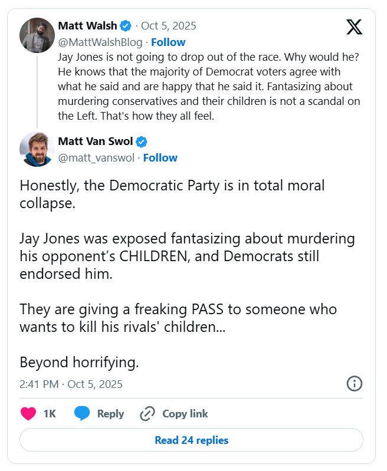This screenshot has width=387, height=471.
Task: Click the copy link chain icon
Action: [x=147, y=414]
